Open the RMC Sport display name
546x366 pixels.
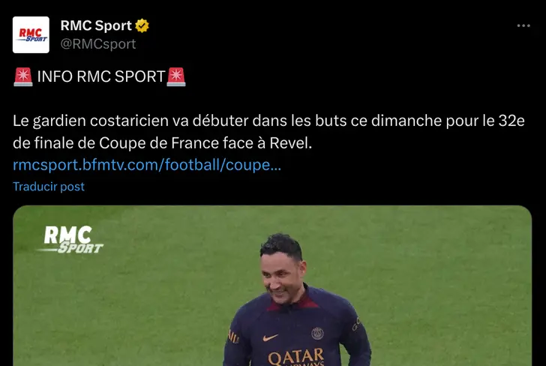click(96, 25)
